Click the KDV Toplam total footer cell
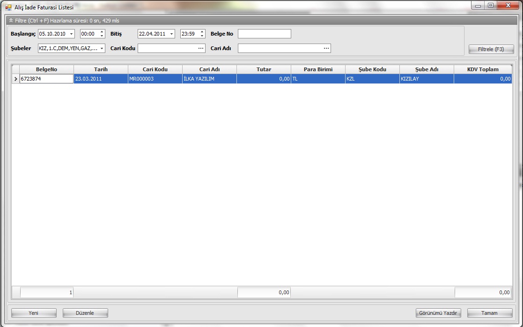This screenshot has height=327, width=523. click(x=483, y=292)
